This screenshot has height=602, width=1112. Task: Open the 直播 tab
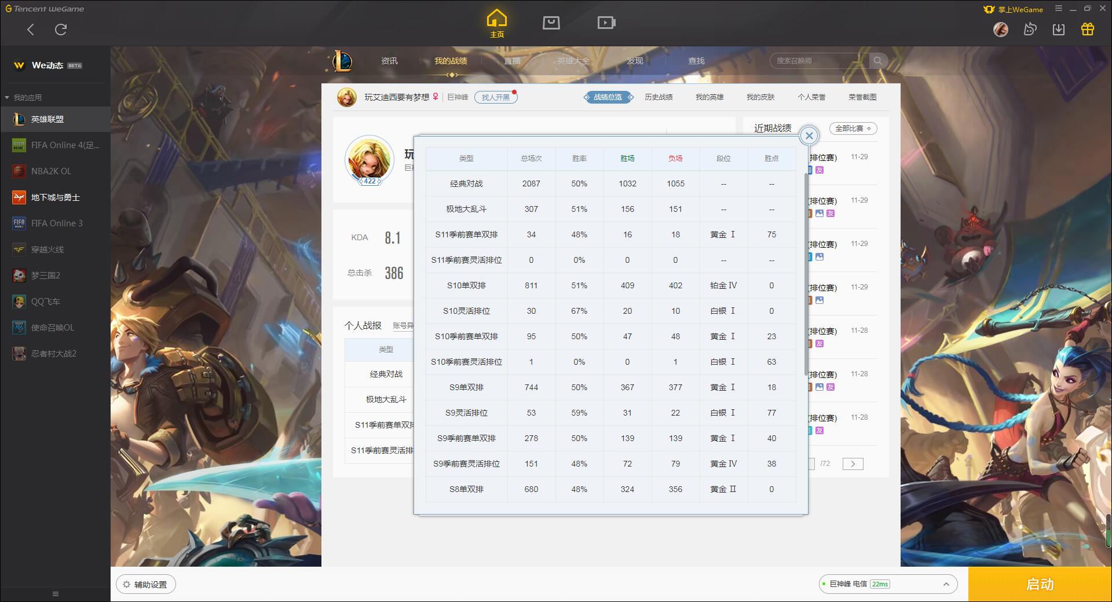(x=512, y=61)
